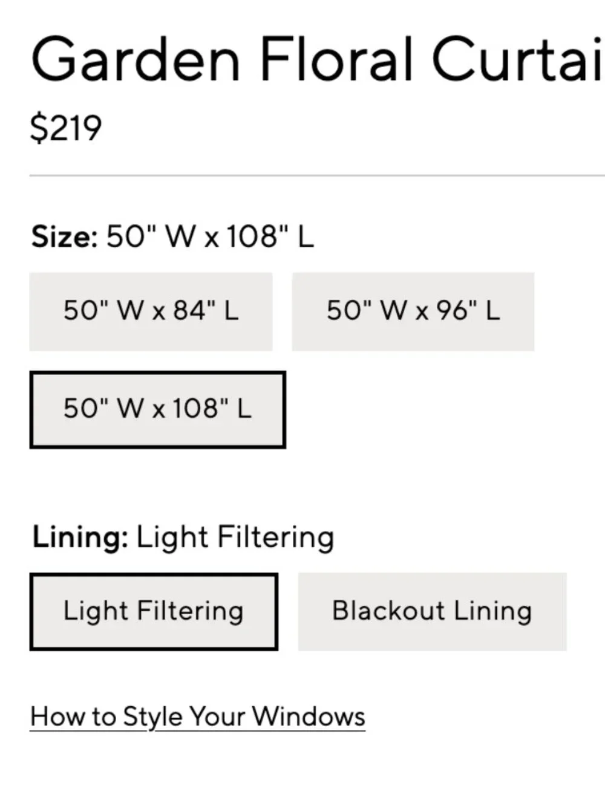The width and height of the screenshot is (605, 806).
Task: Follow the underlined window styling guide link
Action: [x=198, y=717]
